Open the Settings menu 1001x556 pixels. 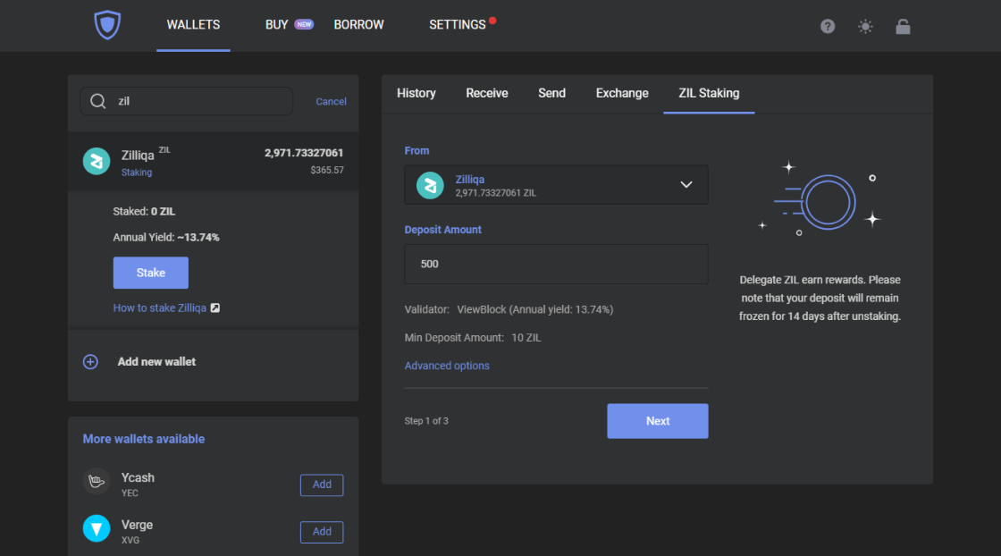coord(457,25)
